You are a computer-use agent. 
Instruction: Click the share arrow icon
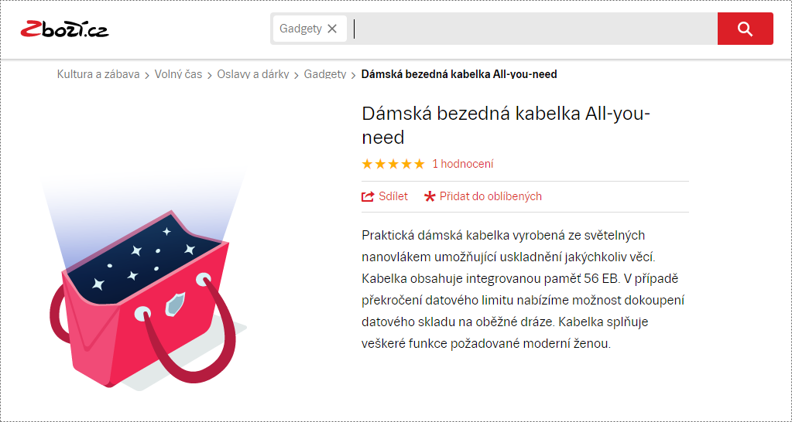coord(368,196)
